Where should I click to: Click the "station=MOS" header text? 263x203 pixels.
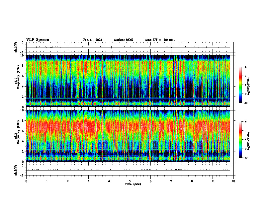(124, 40)
